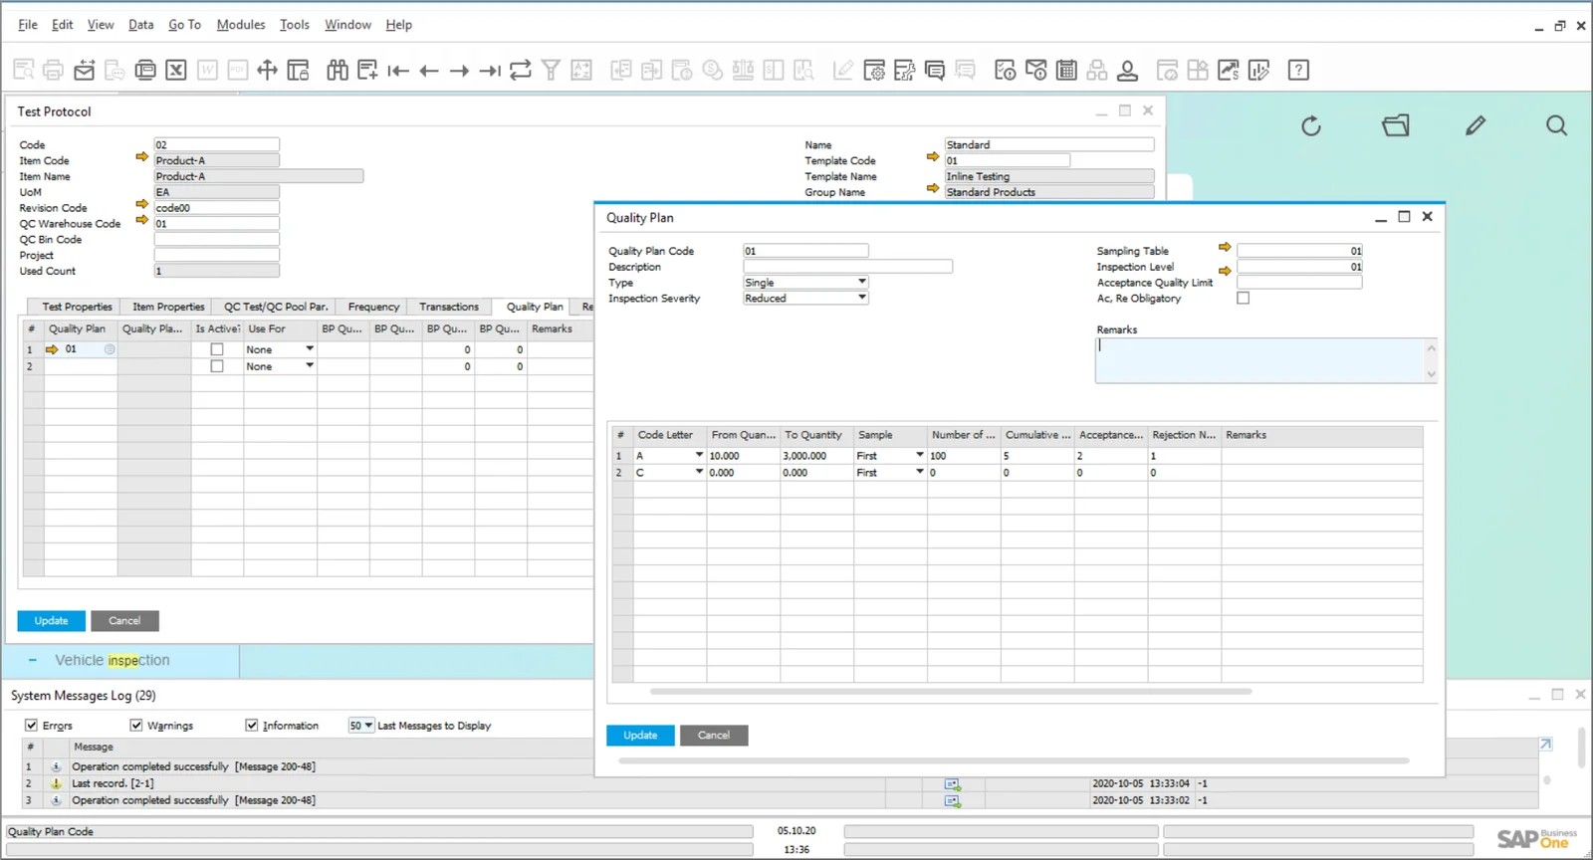Screen dimensions: 1593x860
Task: Click the Export to Excel icon
Action: coord(176,70)
